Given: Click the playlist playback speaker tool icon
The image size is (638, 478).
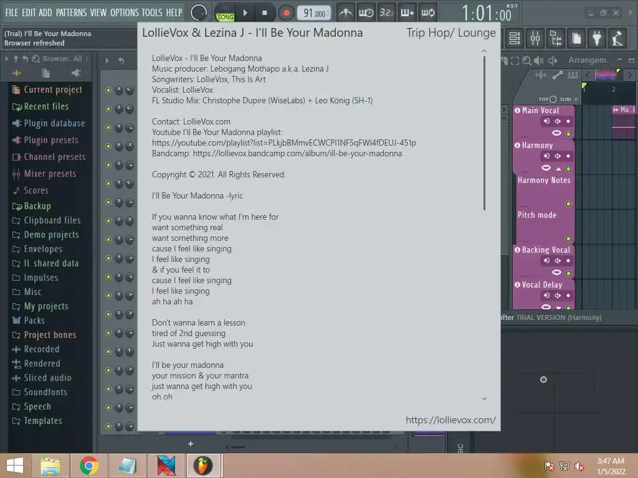Looking at the screenshot, I should point(553,60).
